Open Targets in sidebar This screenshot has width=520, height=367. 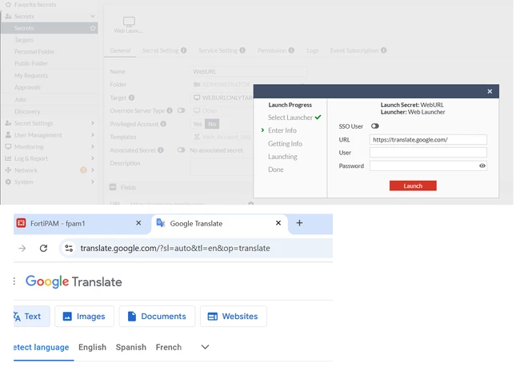tap(24, 40)
